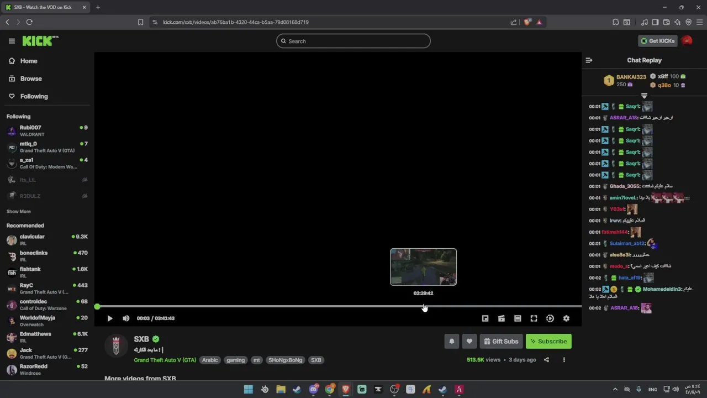Select the gaming tag
The height and width of the screenshot is (398, 707).
coord(235,360)
